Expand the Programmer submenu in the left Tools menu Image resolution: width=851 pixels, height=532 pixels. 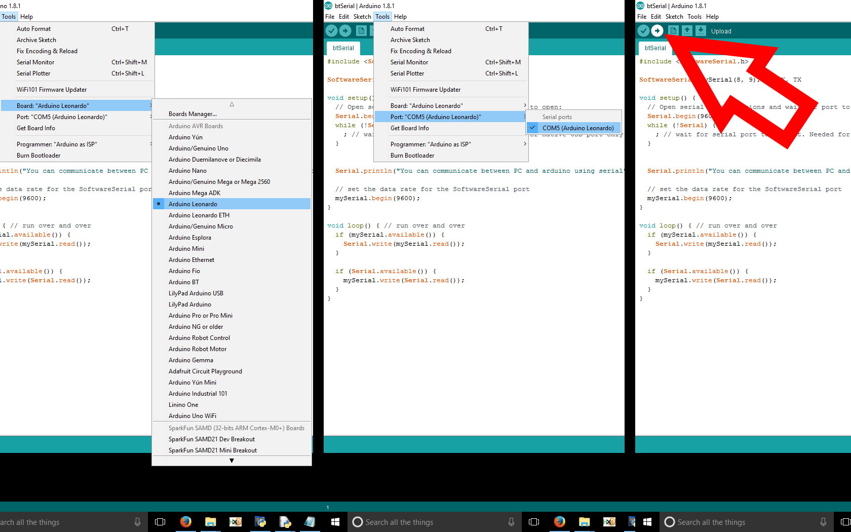pyautogui.click(x=77, y=144)
